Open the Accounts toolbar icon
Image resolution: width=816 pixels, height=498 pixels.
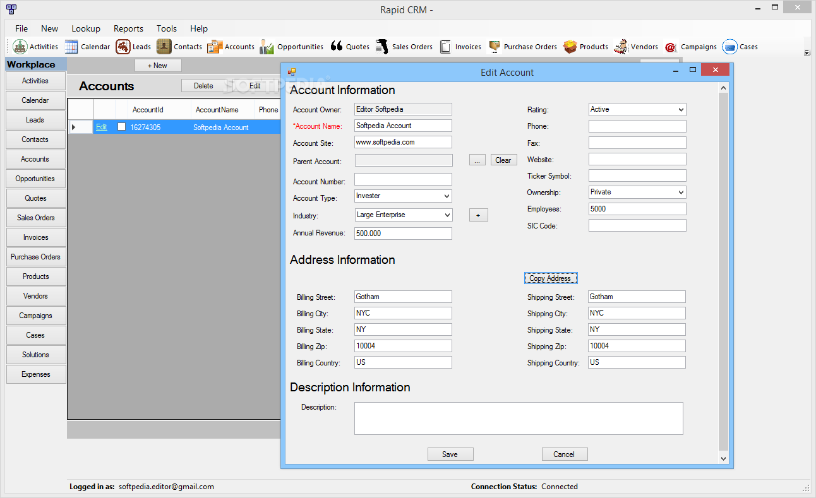pos(231,47)
